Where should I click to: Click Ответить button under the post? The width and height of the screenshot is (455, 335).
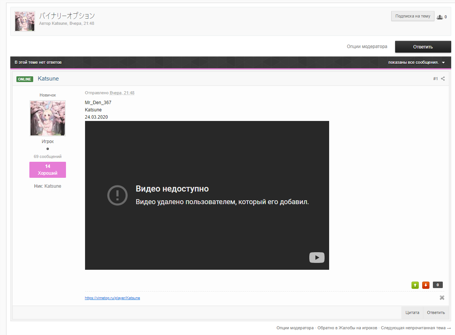436,312
